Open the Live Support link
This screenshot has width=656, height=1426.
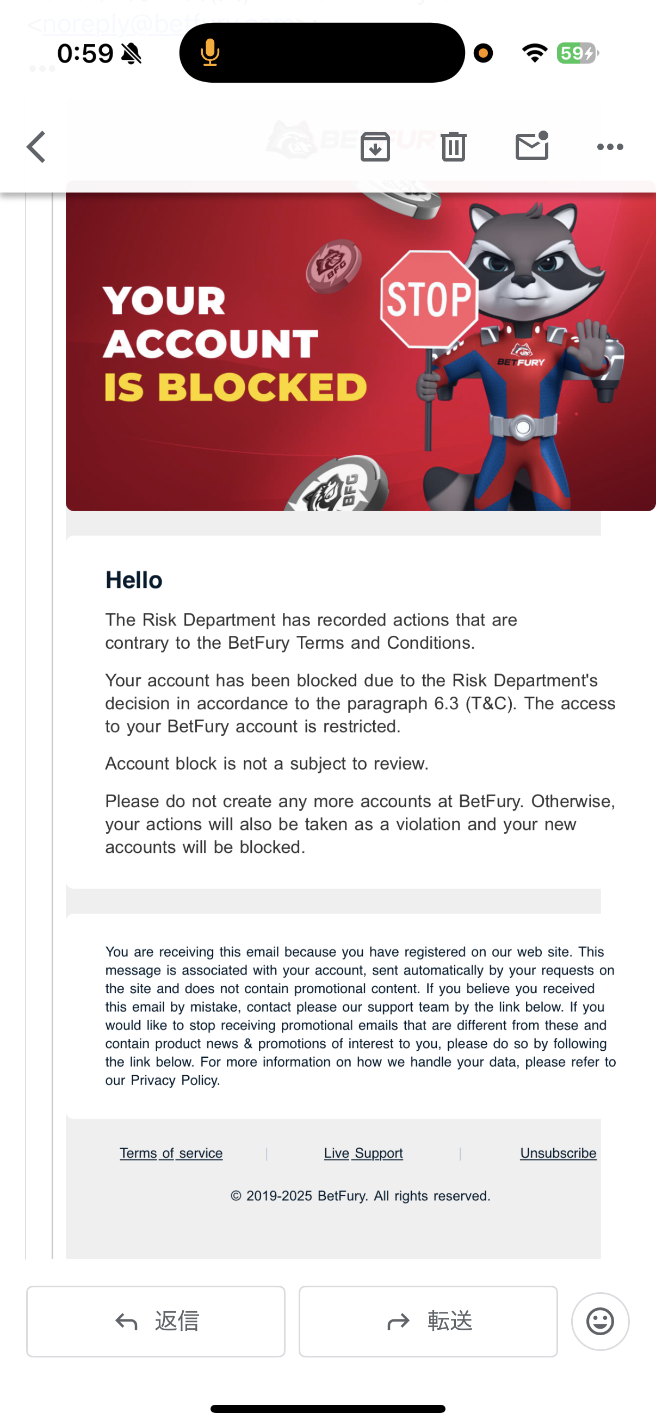pos(363,1153)
